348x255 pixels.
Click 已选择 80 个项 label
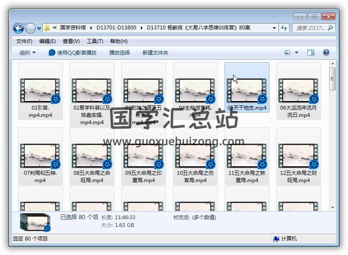tap(79, 217)
